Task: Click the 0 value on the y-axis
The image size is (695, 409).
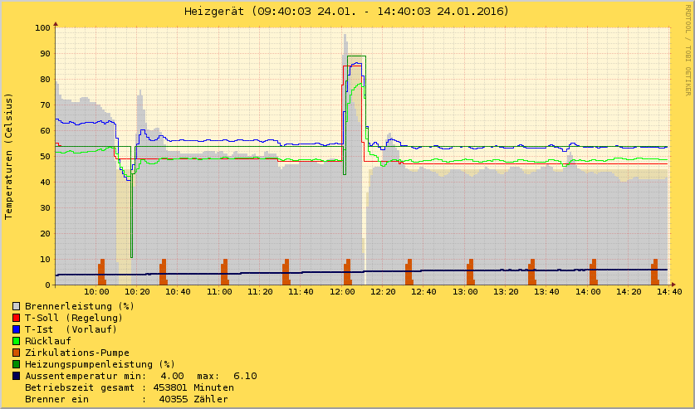Action: tap(48, 285)
